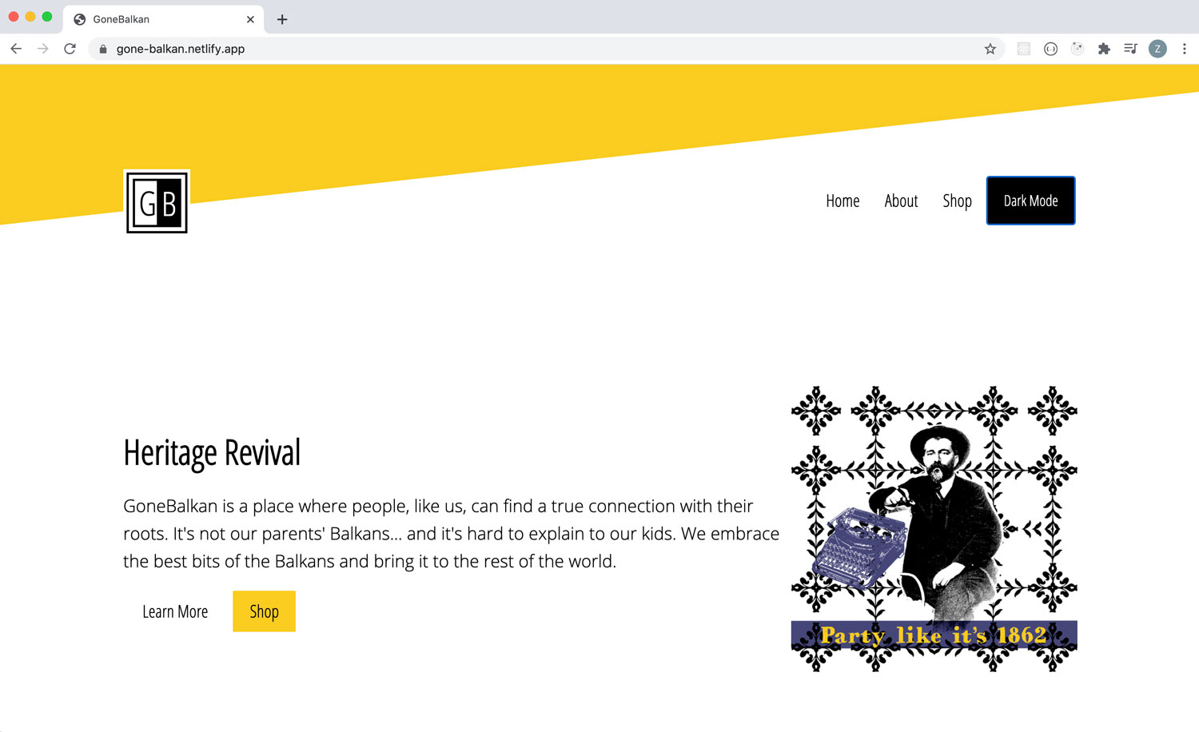Close the GoneBalkan tab

pyautogui.click(x=250, y=19)
